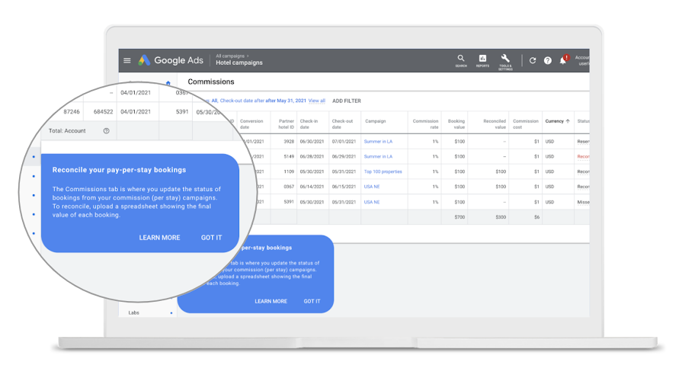This screenshot has height=378, width=682.
Task: Click the check-out date filter chip
Action: [x=263, y=101]
